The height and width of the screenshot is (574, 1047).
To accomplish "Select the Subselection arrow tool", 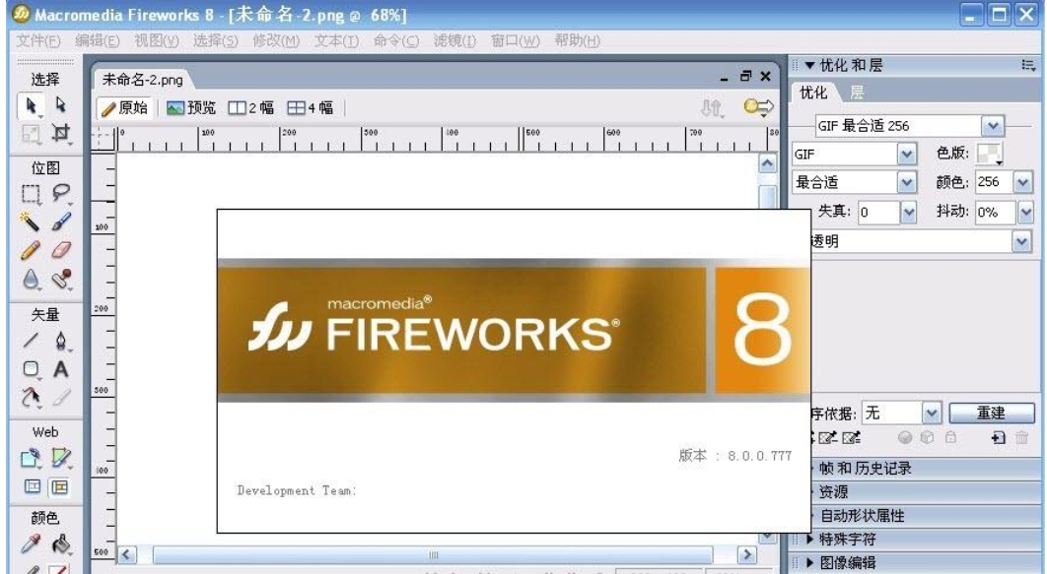I will (61, 105).
